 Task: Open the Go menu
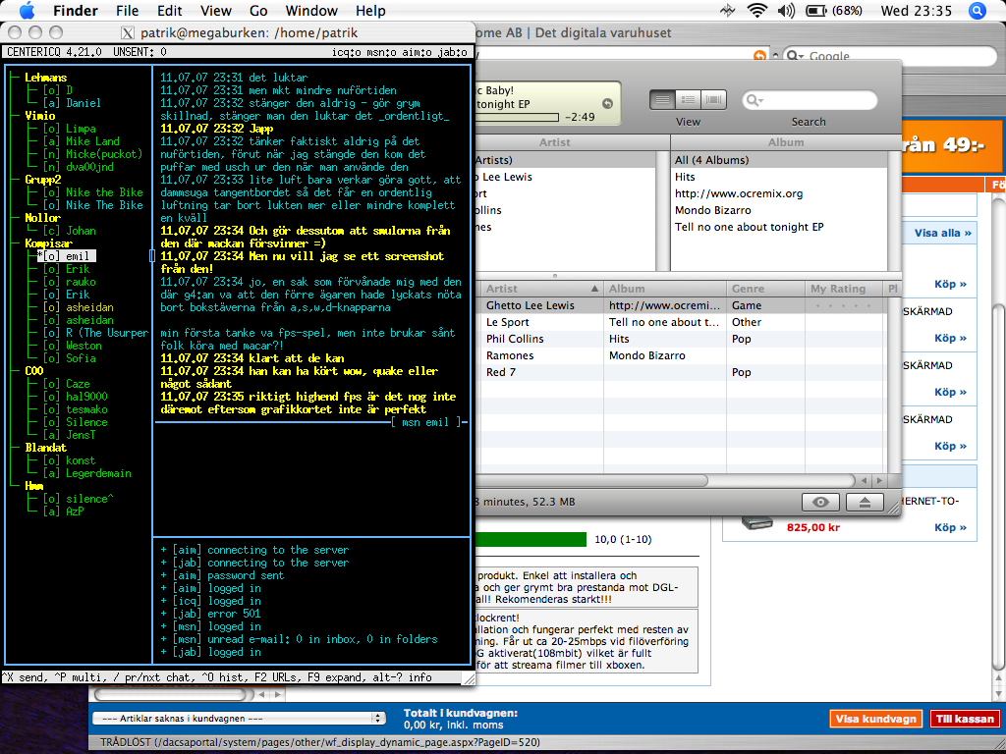coord(258,11)
